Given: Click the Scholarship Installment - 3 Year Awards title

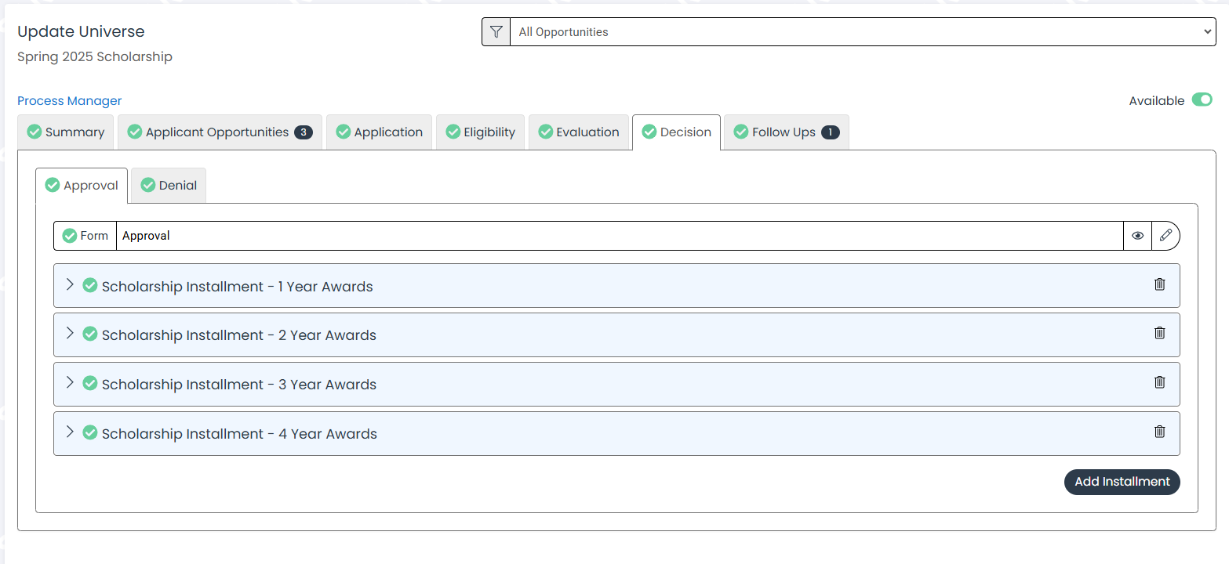Looking at the screenshot, I should pos(239,385).
